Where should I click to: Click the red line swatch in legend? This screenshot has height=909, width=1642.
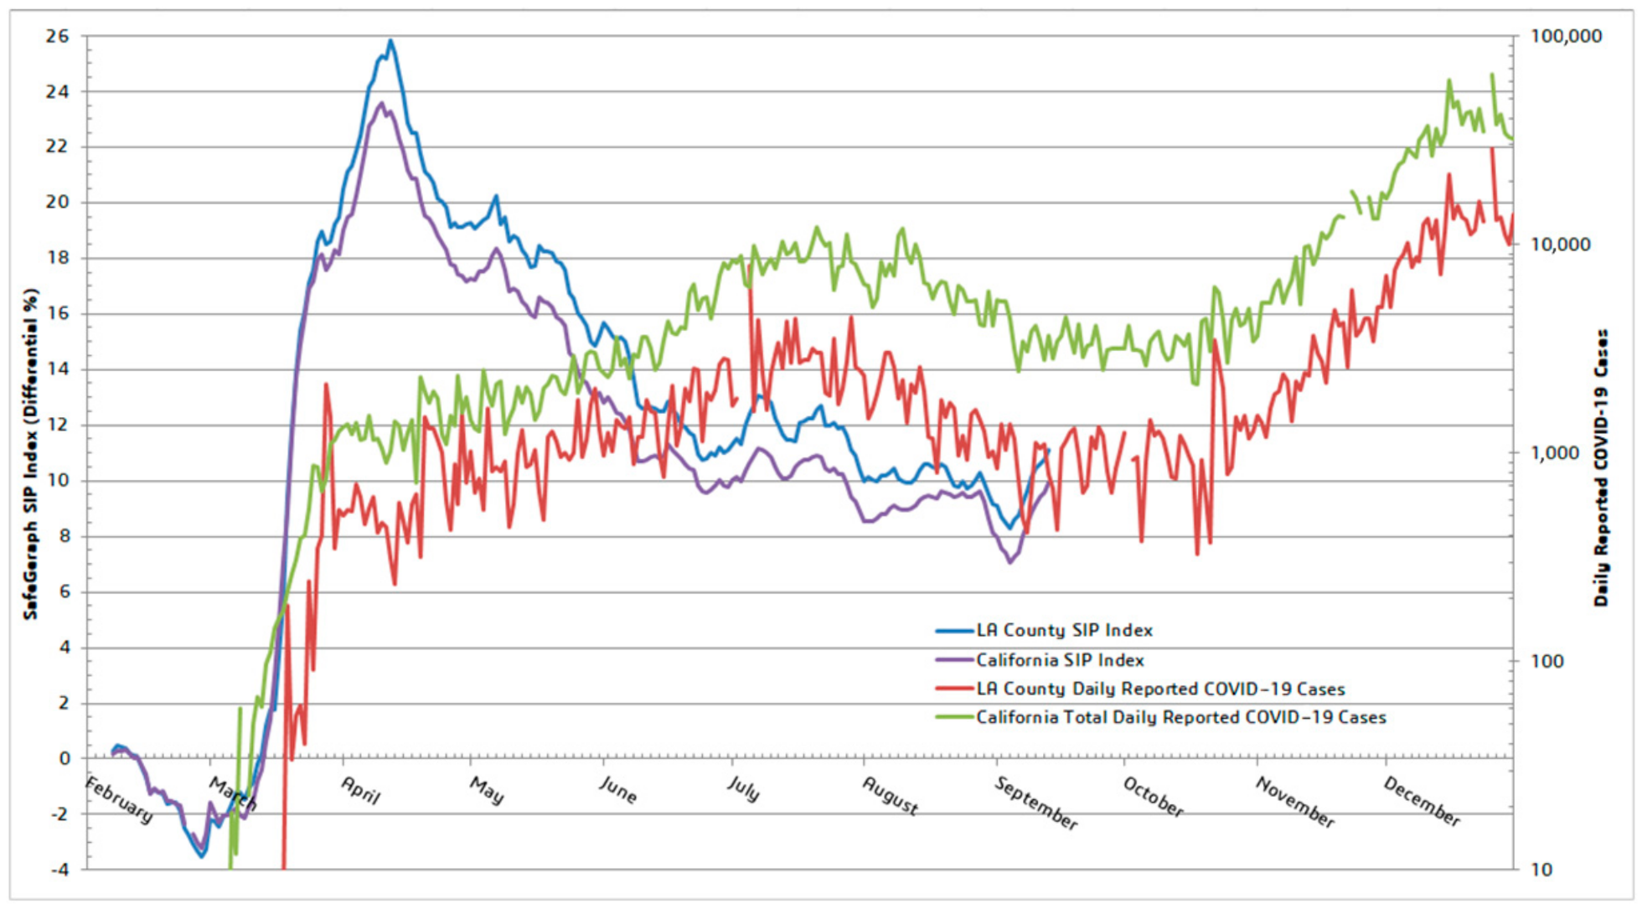(x=954, y=689)
